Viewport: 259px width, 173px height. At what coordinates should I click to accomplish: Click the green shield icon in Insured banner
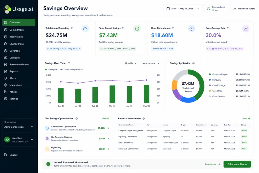[48, 164]
